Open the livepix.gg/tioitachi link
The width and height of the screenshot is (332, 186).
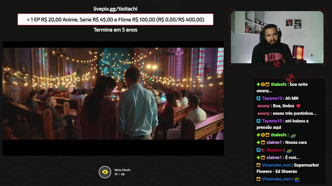pos(115,9)
